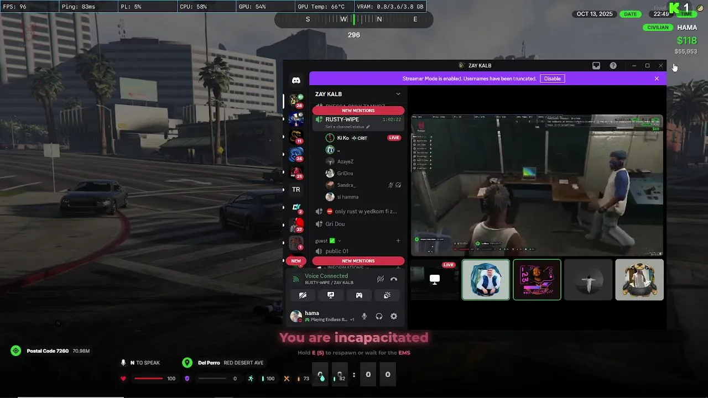Select participant tile with man in vest
The height and width of the screenshot is (398, 708).
tap(486, 280)
